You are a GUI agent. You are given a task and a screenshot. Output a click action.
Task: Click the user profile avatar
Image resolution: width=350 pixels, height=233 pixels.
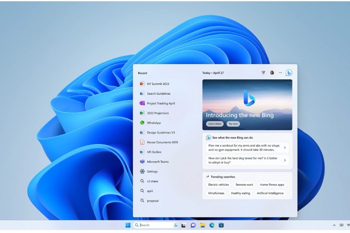click(272, 73)
